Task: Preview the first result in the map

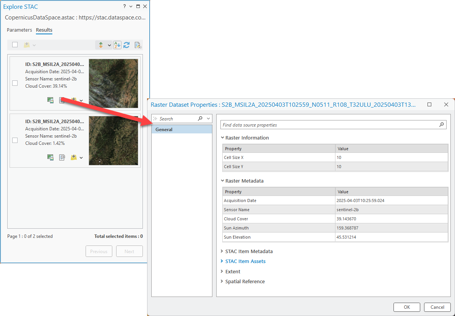Action: click(x=50, y=100)
